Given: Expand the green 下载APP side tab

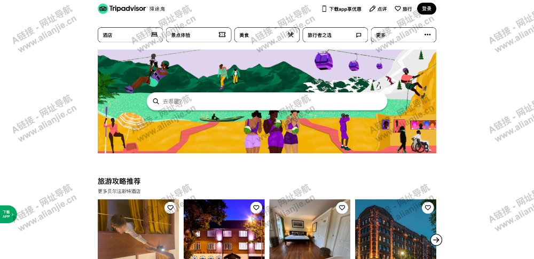Looking at the screenshot, I should pyautogui.click(x=8, y=214).
